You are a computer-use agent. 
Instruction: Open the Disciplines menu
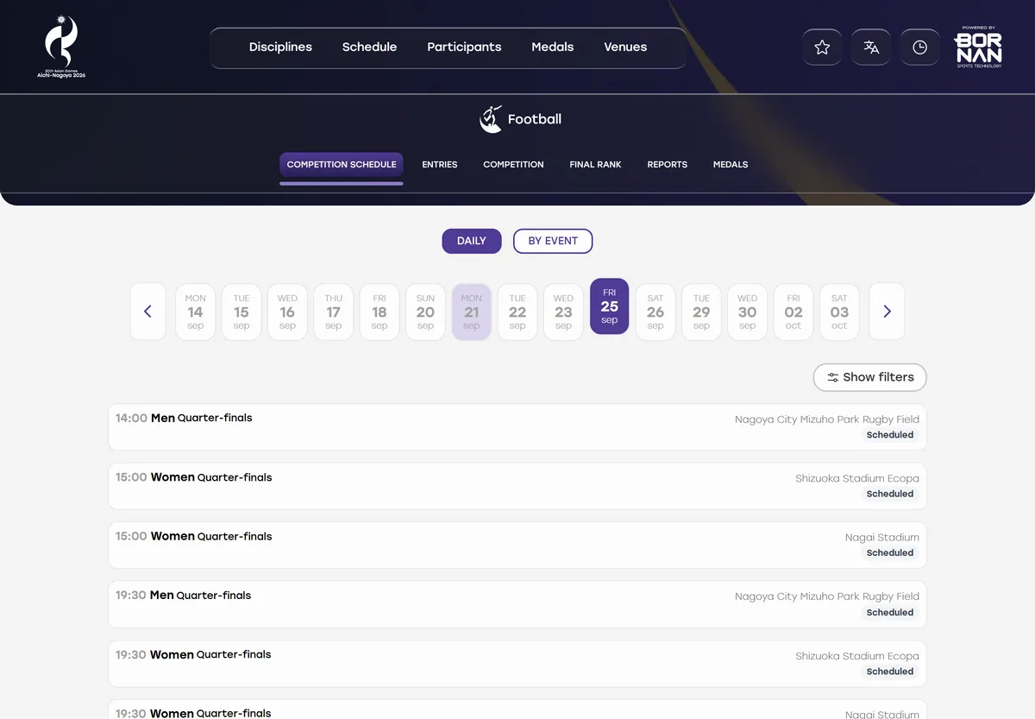click(280, 47)
